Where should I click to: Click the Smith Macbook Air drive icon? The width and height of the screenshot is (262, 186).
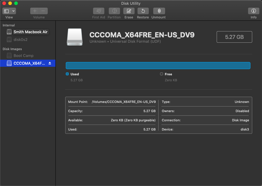point(9,32)
